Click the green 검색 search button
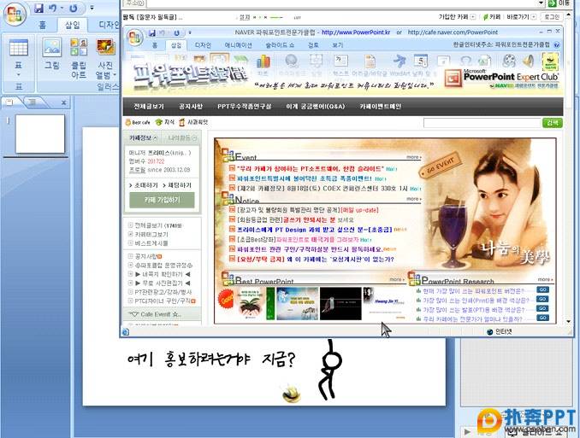Image resolution: width=580 pixels, height=438 pixels. point(553,123)
